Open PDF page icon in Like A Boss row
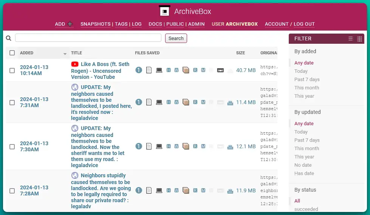Image resolution: width=370 pixels, height=215 pixels. pos(149,70)
